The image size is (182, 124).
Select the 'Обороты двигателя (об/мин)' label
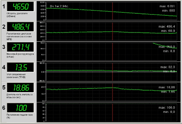tap(17, 15)
